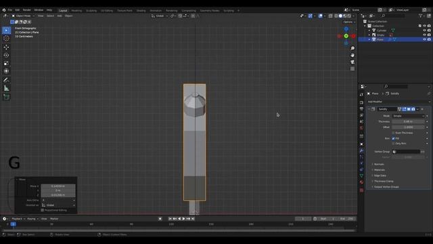Activate the Select Box tool
This screenshot has height=244, width=433.
point(6,30)
